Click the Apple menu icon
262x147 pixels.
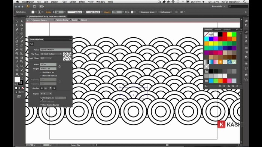pos(18,1)
